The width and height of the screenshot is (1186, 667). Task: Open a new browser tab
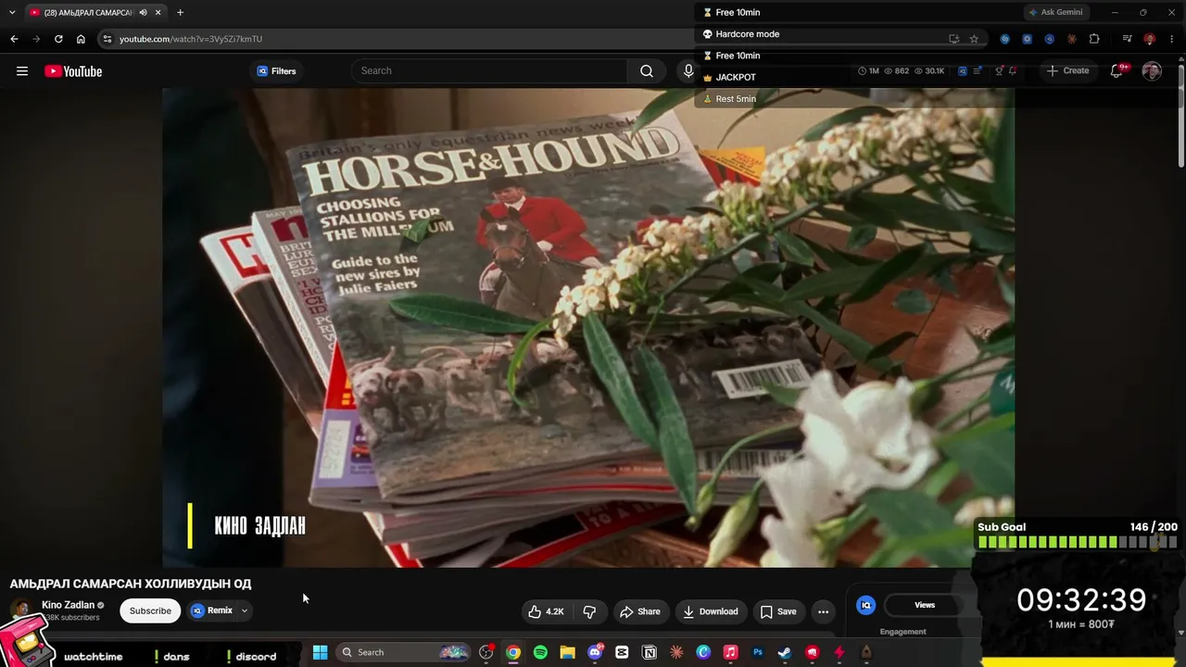[180, 12]
